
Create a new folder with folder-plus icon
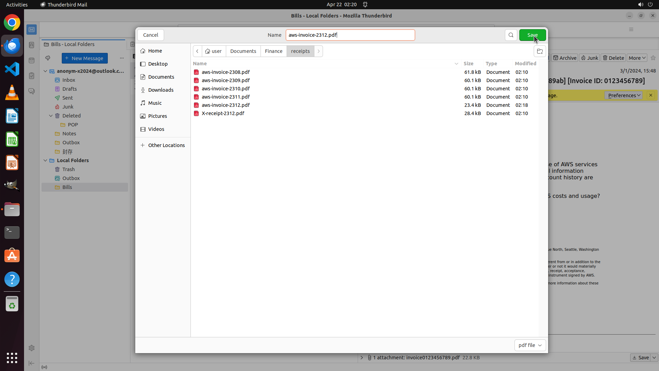[540, 52]
